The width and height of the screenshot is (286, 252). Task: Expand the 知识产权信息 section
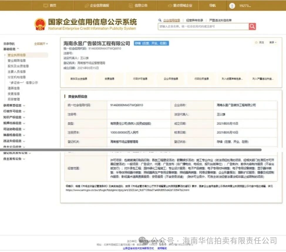pyautogui.click(x=14, y=117)
